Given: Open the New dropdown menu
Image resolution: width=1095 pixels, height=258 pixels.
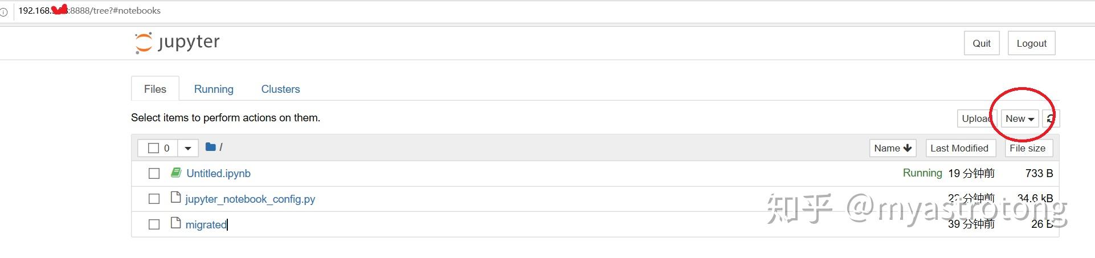Looking at the screenshot, I should 1019,118.
